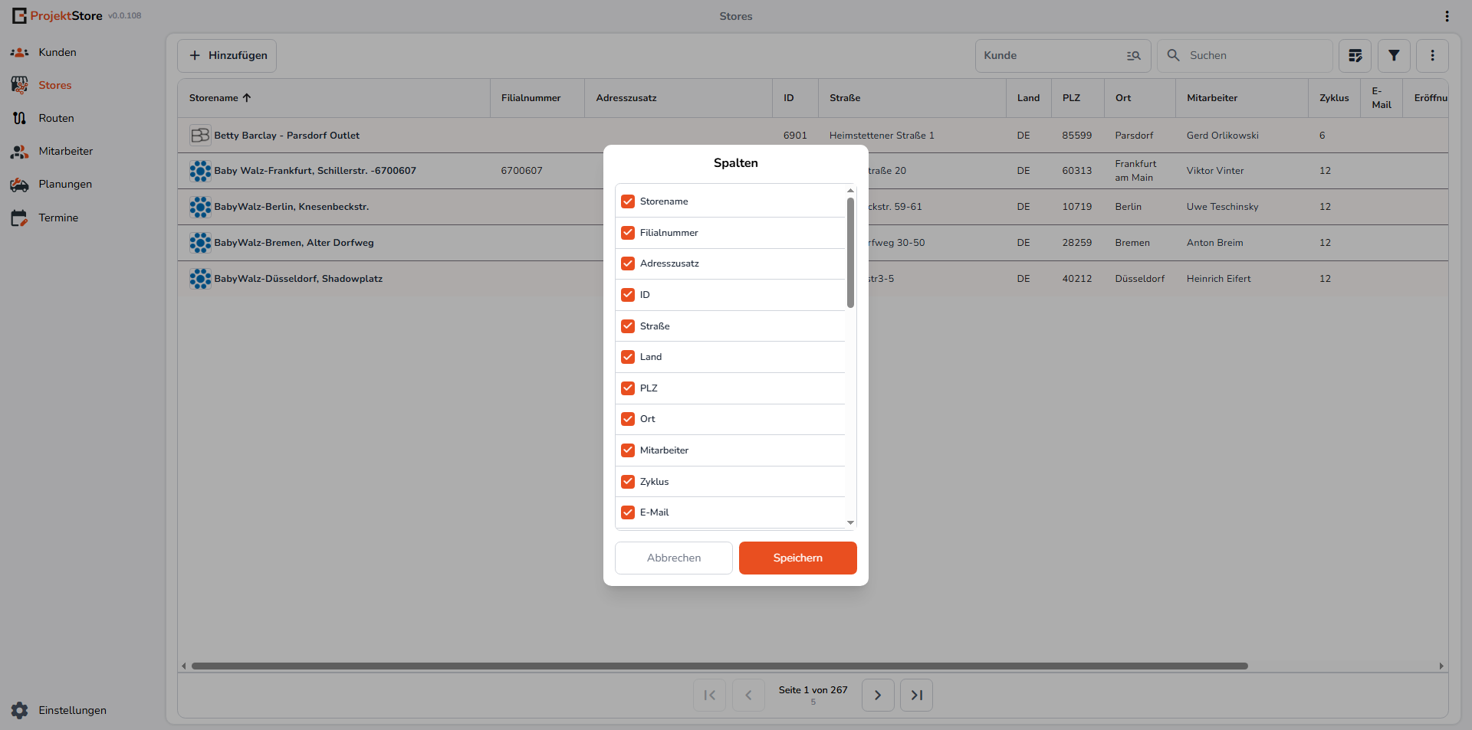Click the BabyWalz-Berlin store logo icon
Viewport: 1472px width, 730px height.
coord(200,208)
